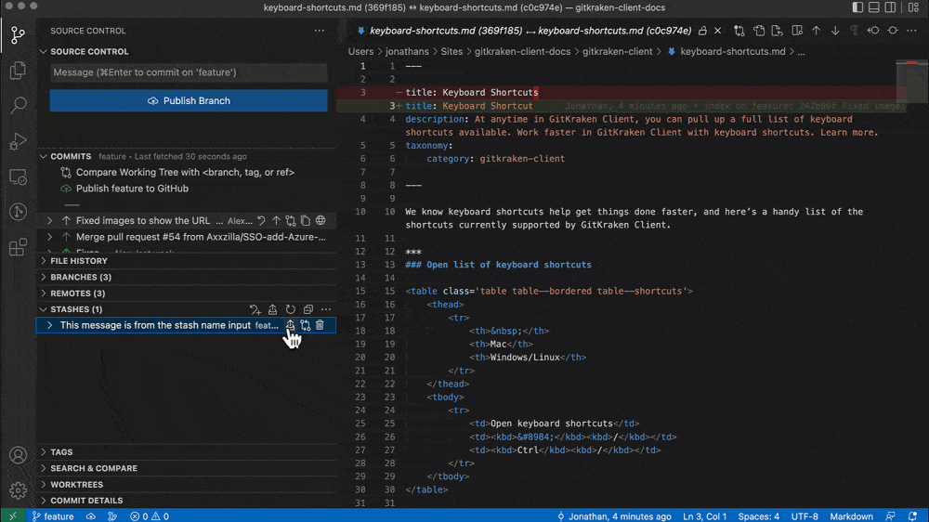
Task: Toggle the bottom panel layout button
Action: 873,8
